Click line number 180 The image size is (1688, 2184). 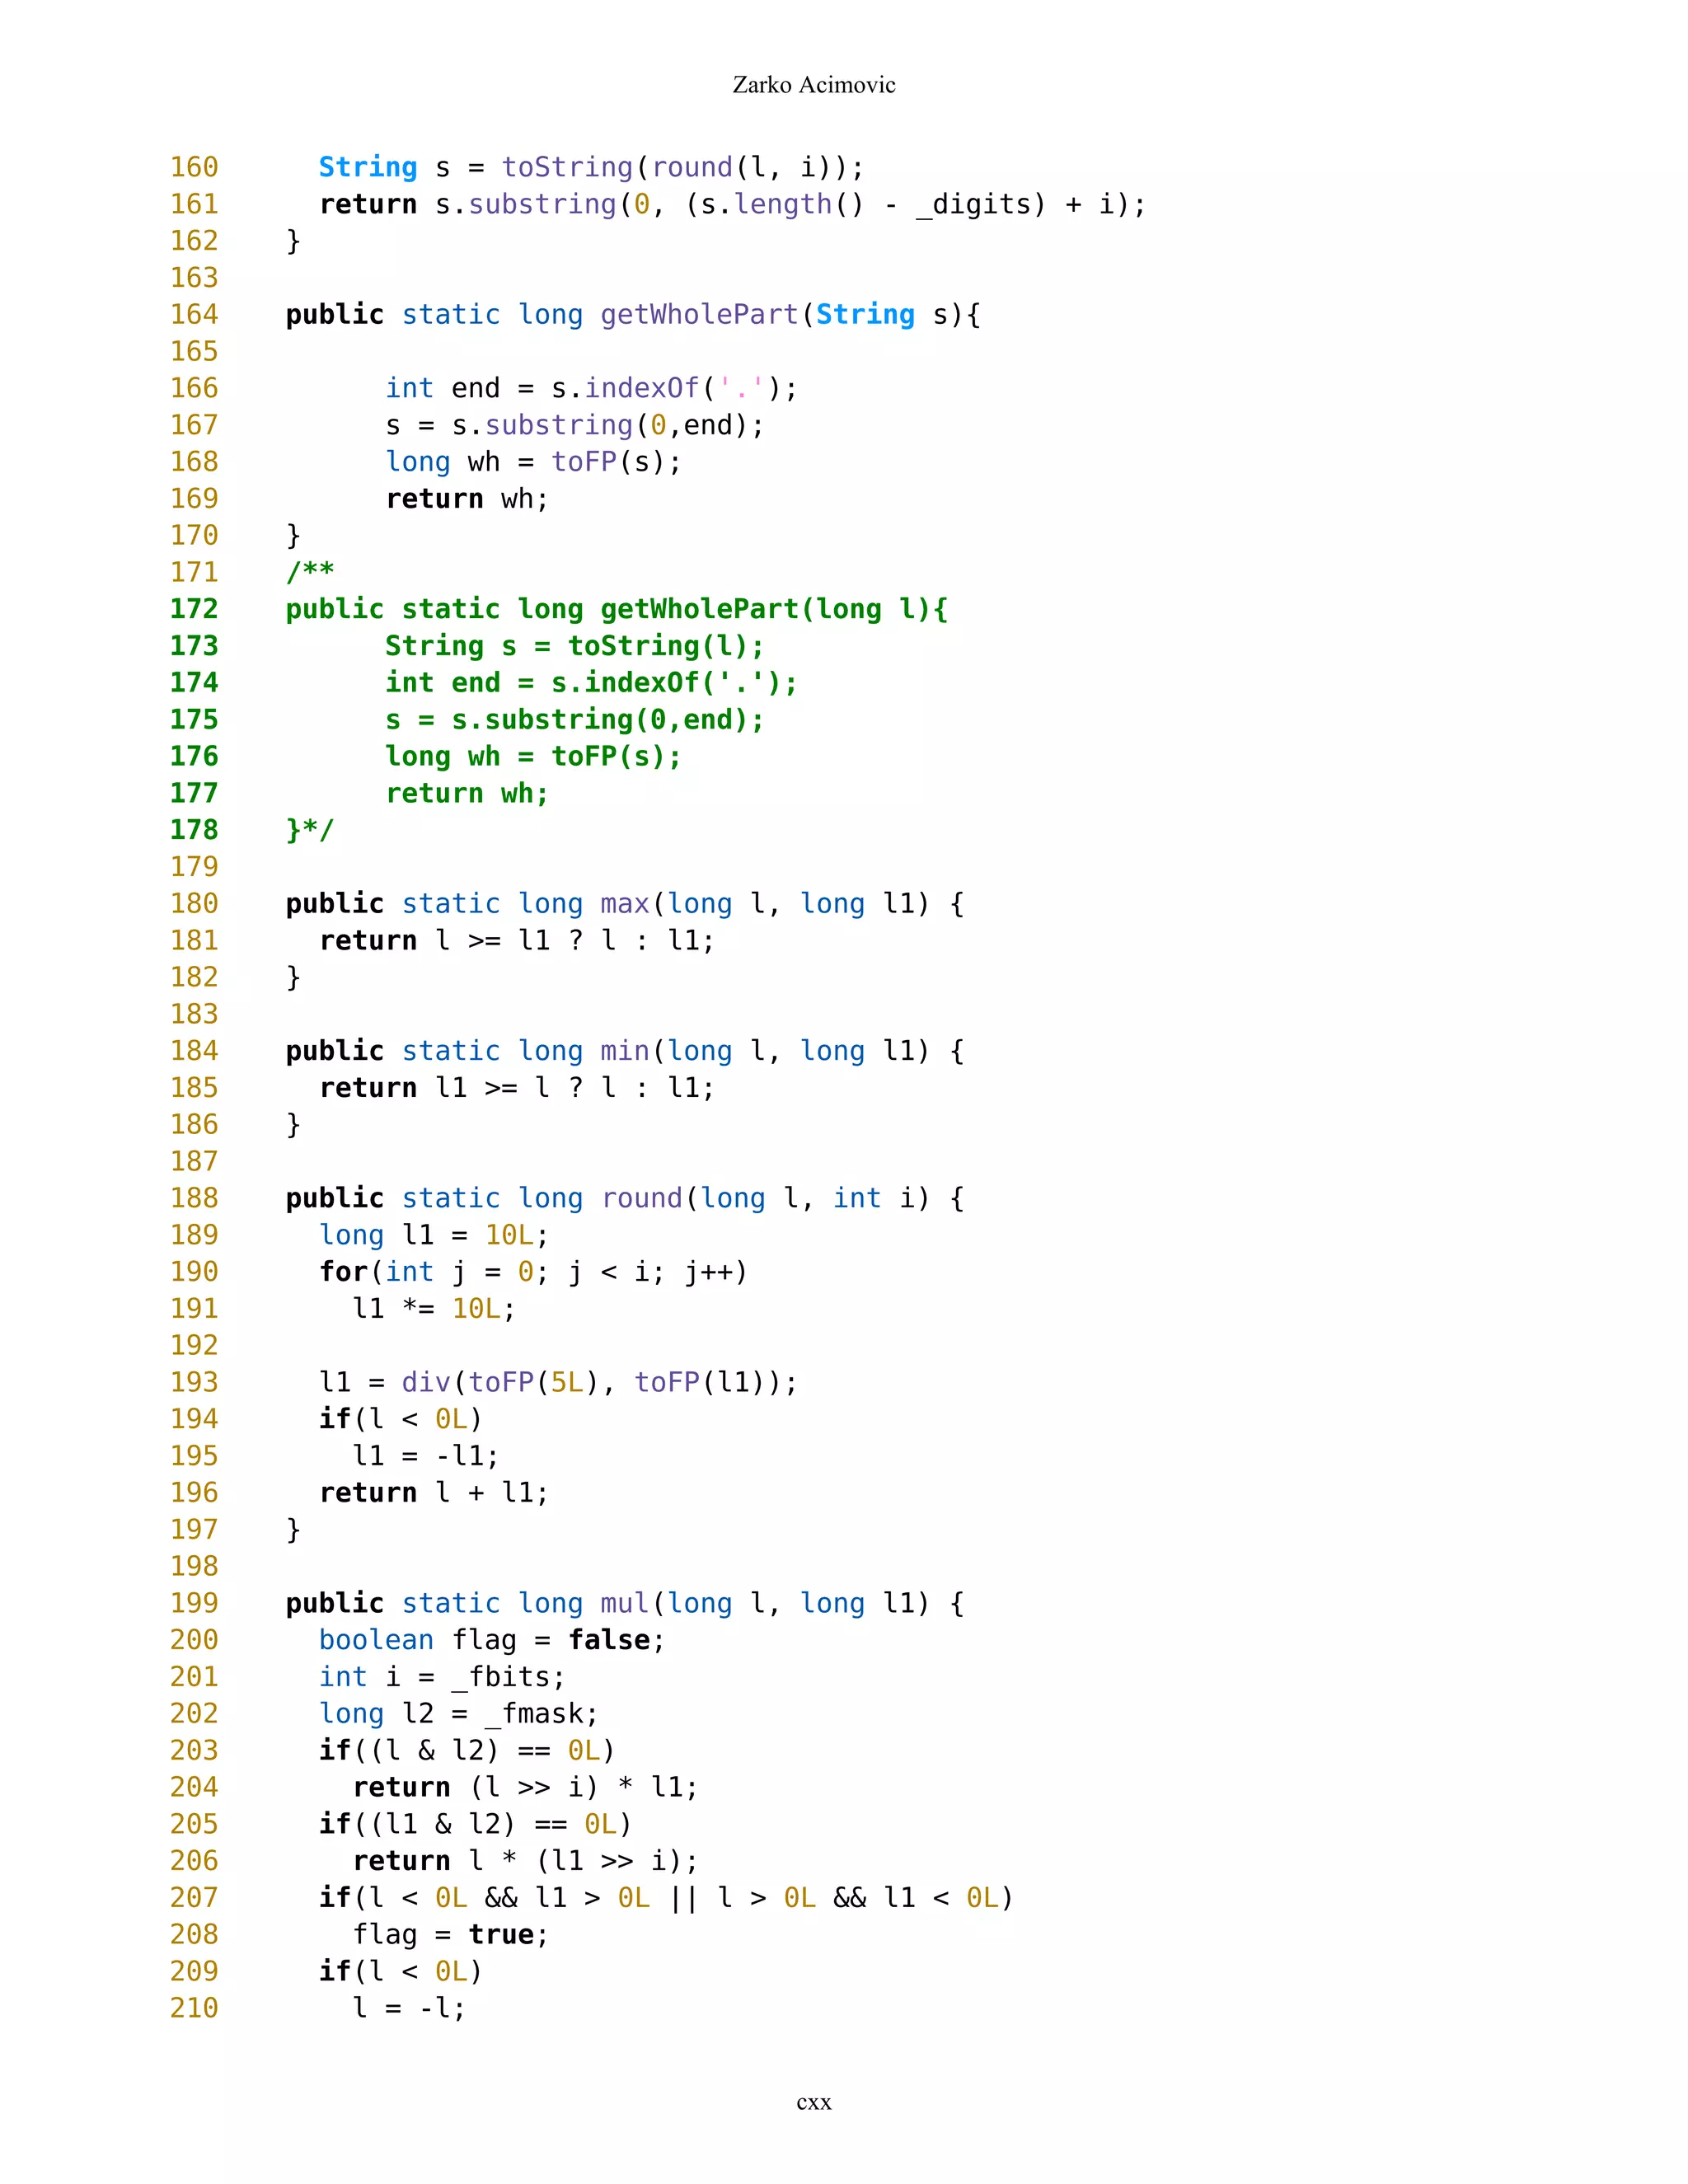click(x=194, y=904)
